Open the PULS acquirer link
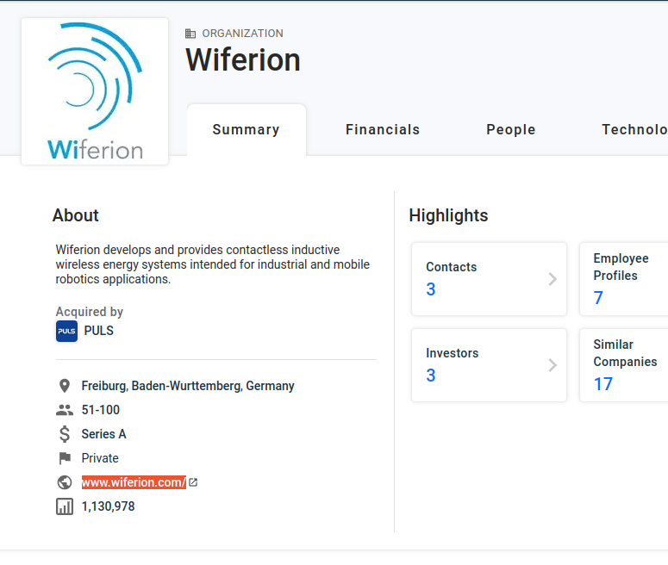 pos(99,331)
